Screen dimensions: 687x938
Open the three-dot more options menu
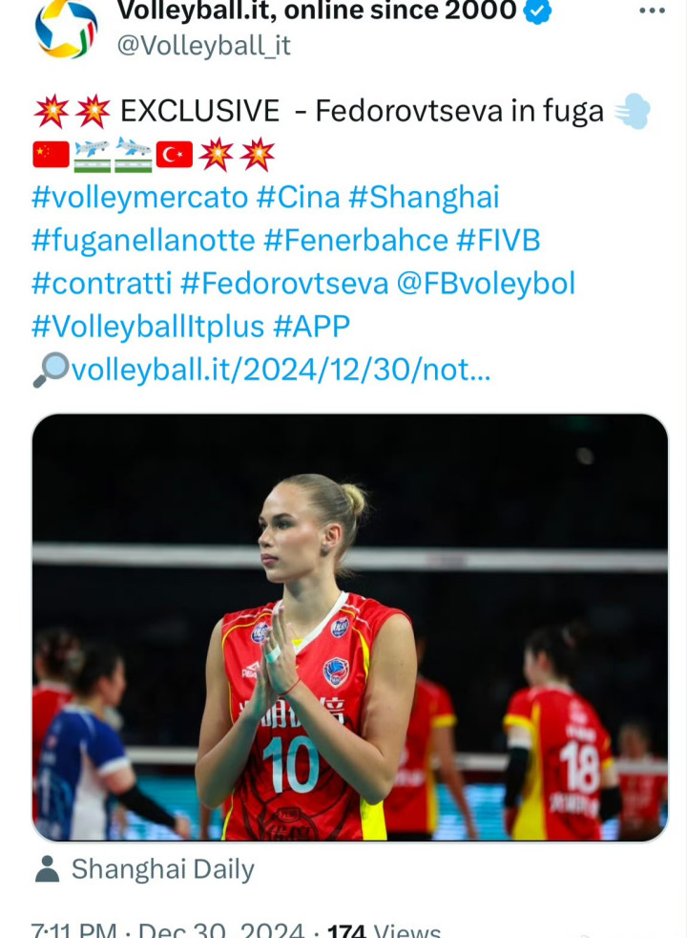pyautogui.click(x=653, y=11)
